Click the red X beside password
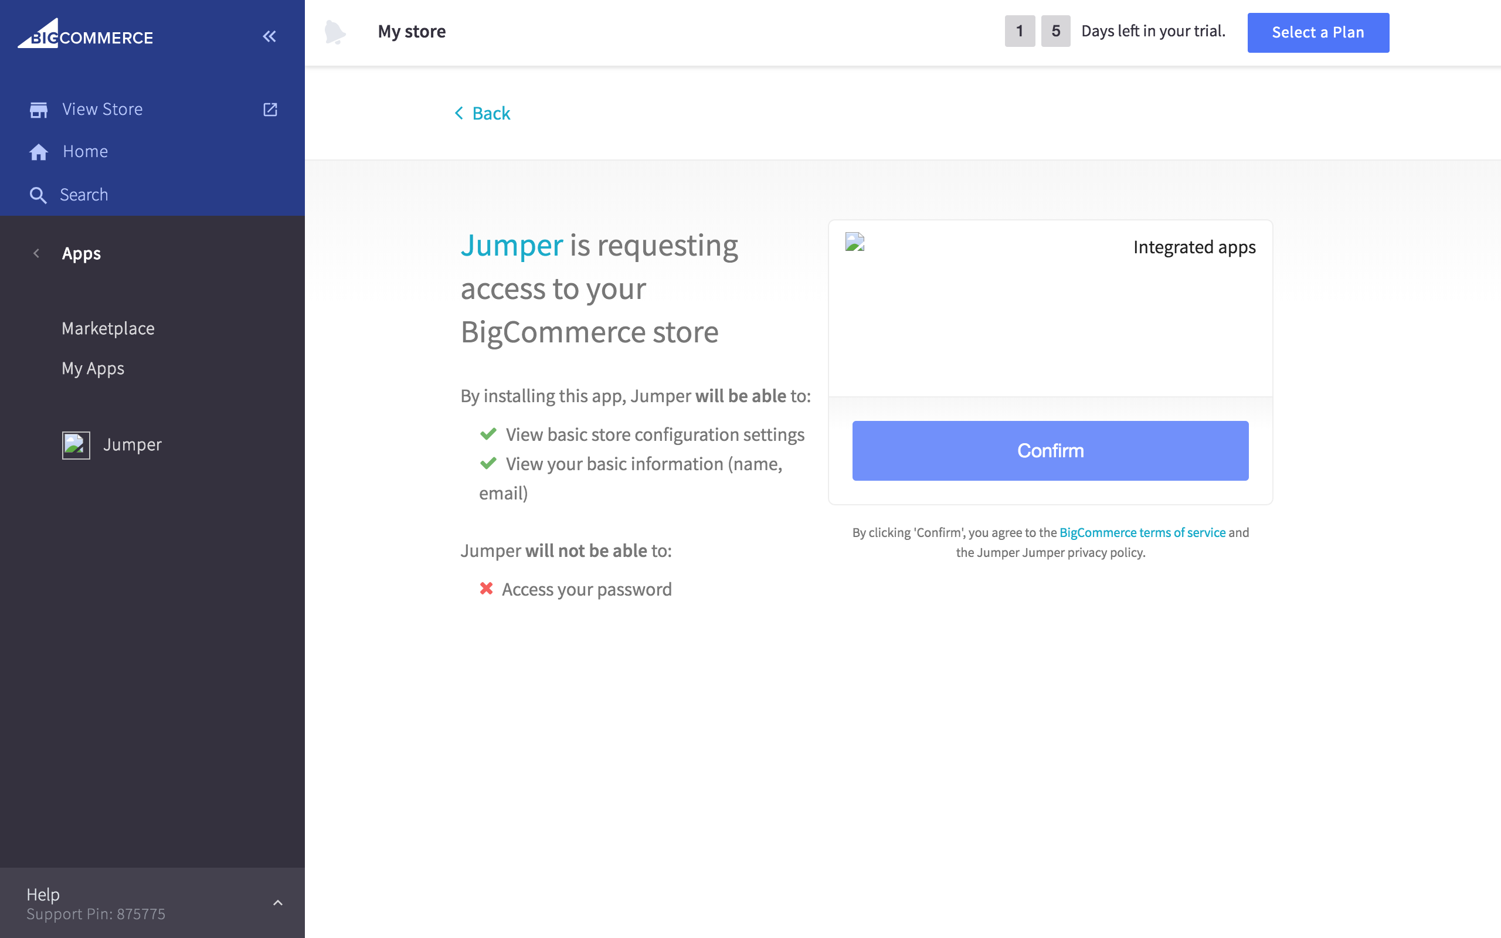 pyautogui.click(x=486, y=588)
